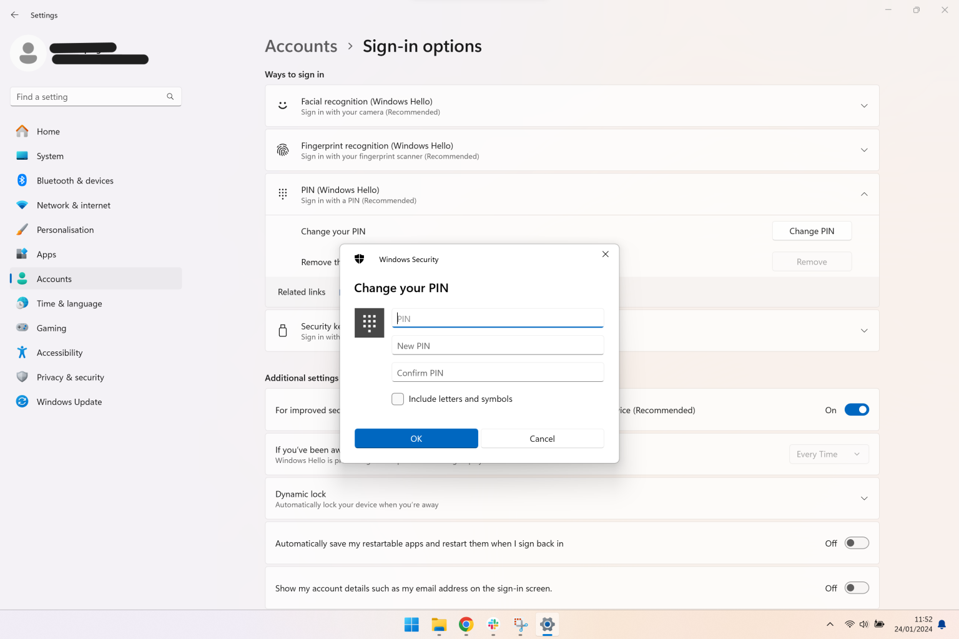Turn off the improved security Windows Hello toggle
This screenshot has width=959, height=639.
(x=857, y=410)
